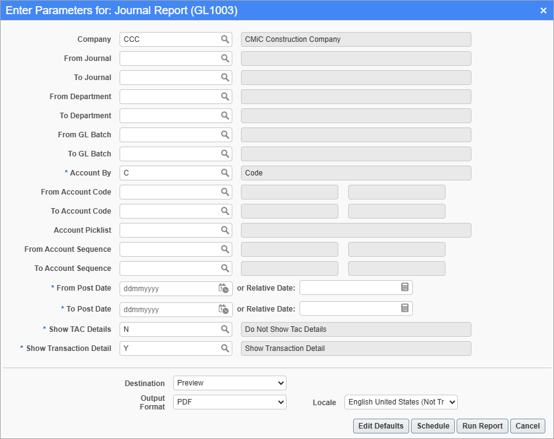This screenshot has width=554, height=439.
Task: Open the Account Picklist lookup icon
Action: coord(224,230)
